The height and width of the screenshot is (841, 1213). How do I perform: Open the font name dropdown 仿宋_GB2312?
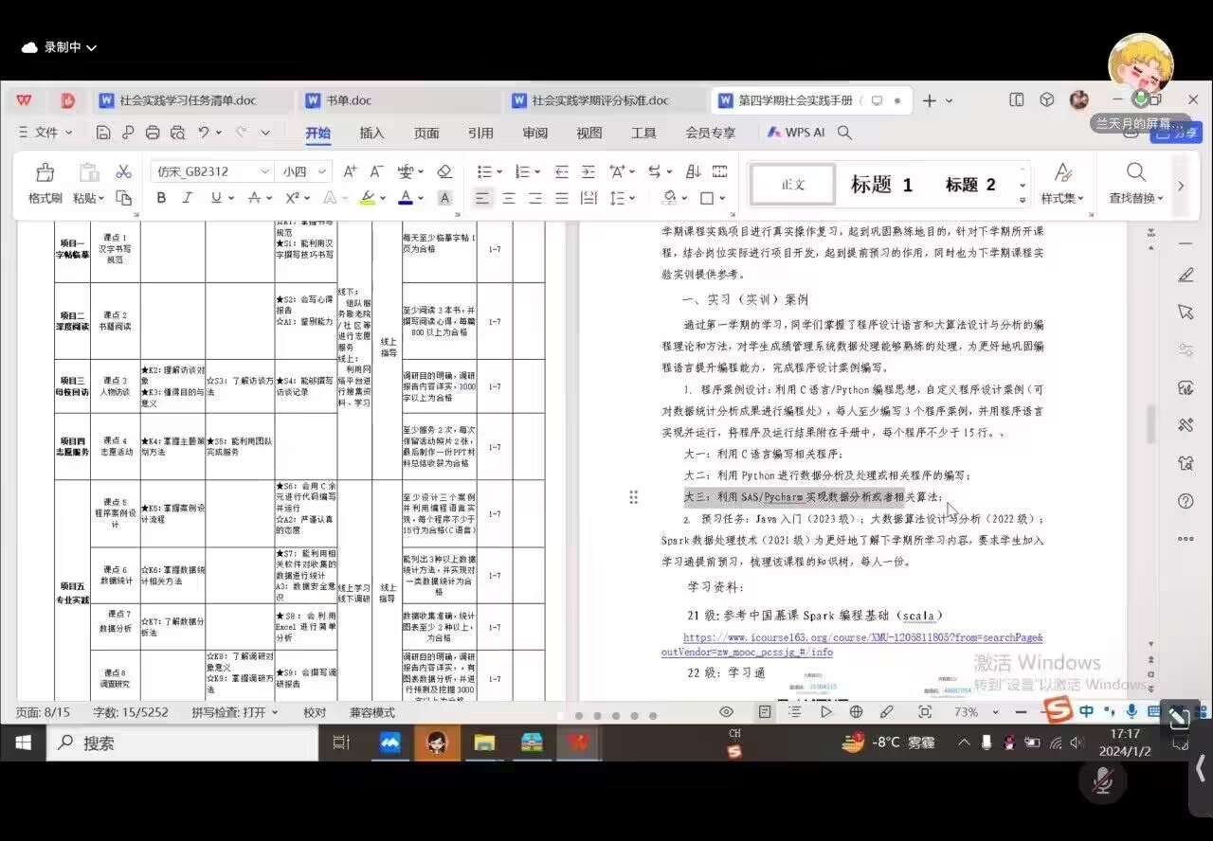[x=210, y=171]
